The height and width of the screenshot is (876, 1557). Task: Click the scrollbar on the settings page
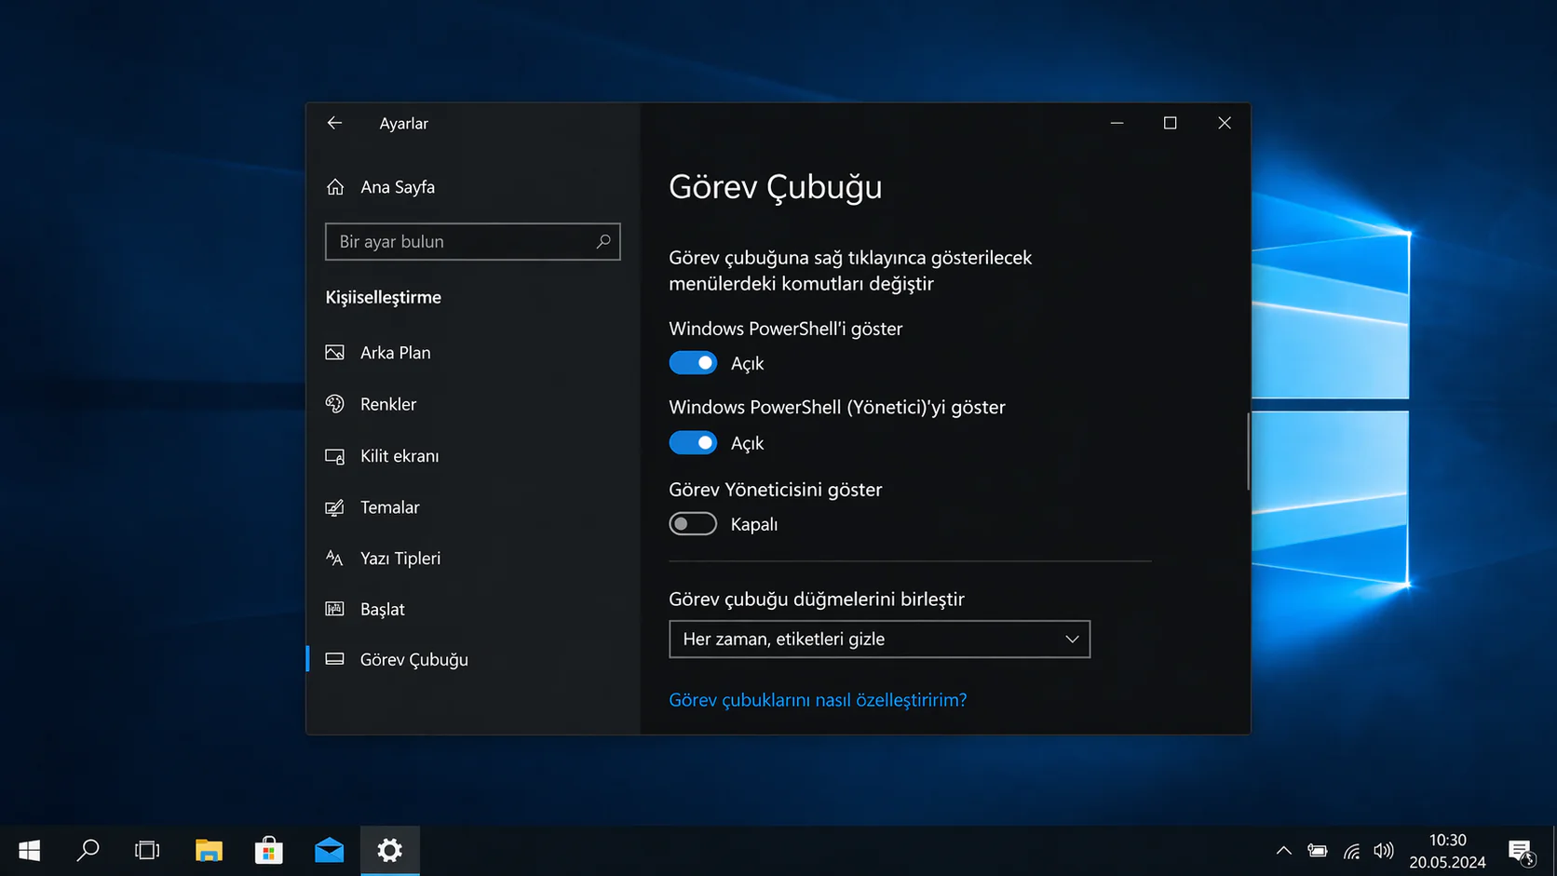point(1248,451)
